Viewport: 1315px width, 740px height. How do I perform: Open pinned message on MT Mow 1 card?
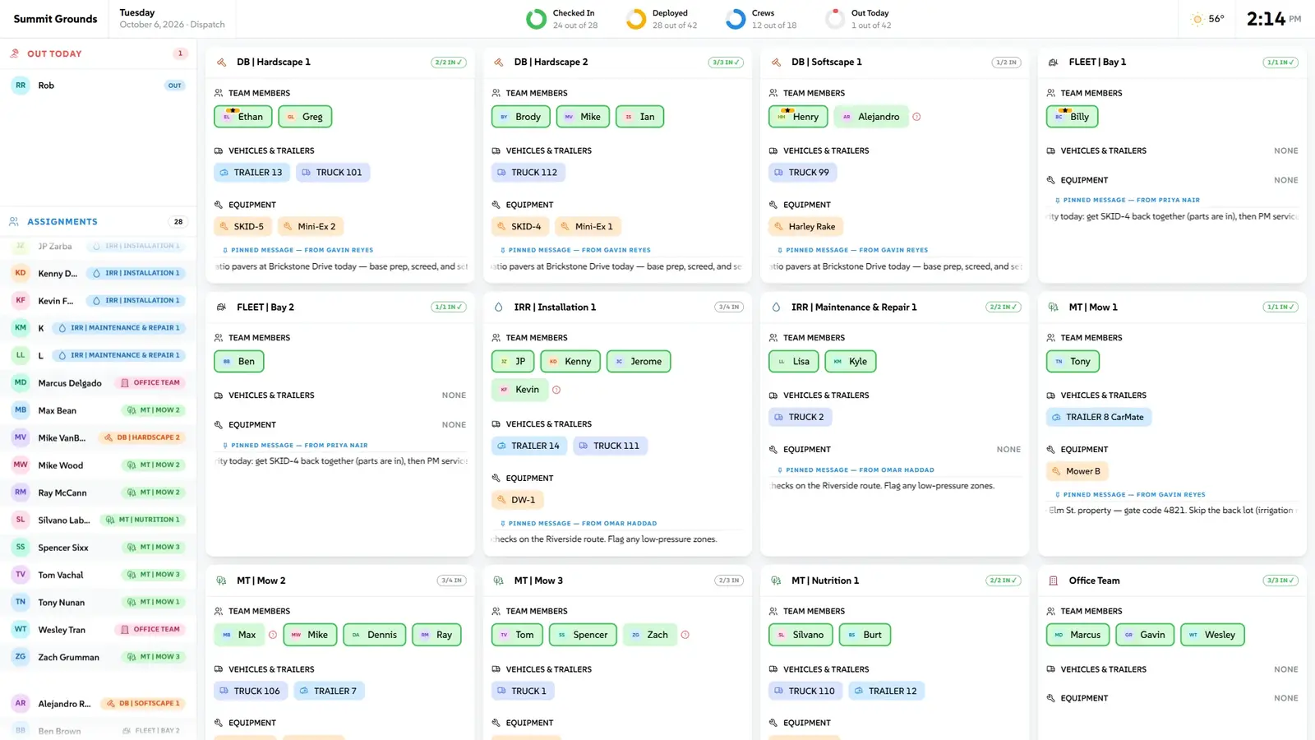1172,503
